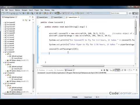Switch to the Problems tab
Viewport: 140px width, 105px height.
pyautogui.click(x=41, y=70)
